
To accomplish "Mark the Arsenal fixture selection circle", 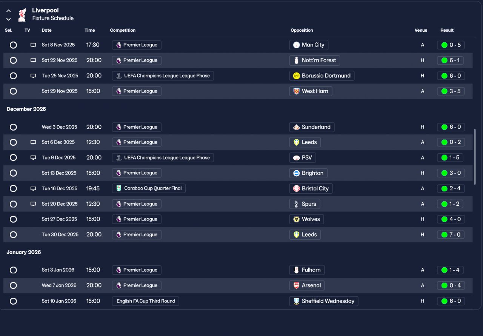I will pyautogui.click(x=13, y=285).
